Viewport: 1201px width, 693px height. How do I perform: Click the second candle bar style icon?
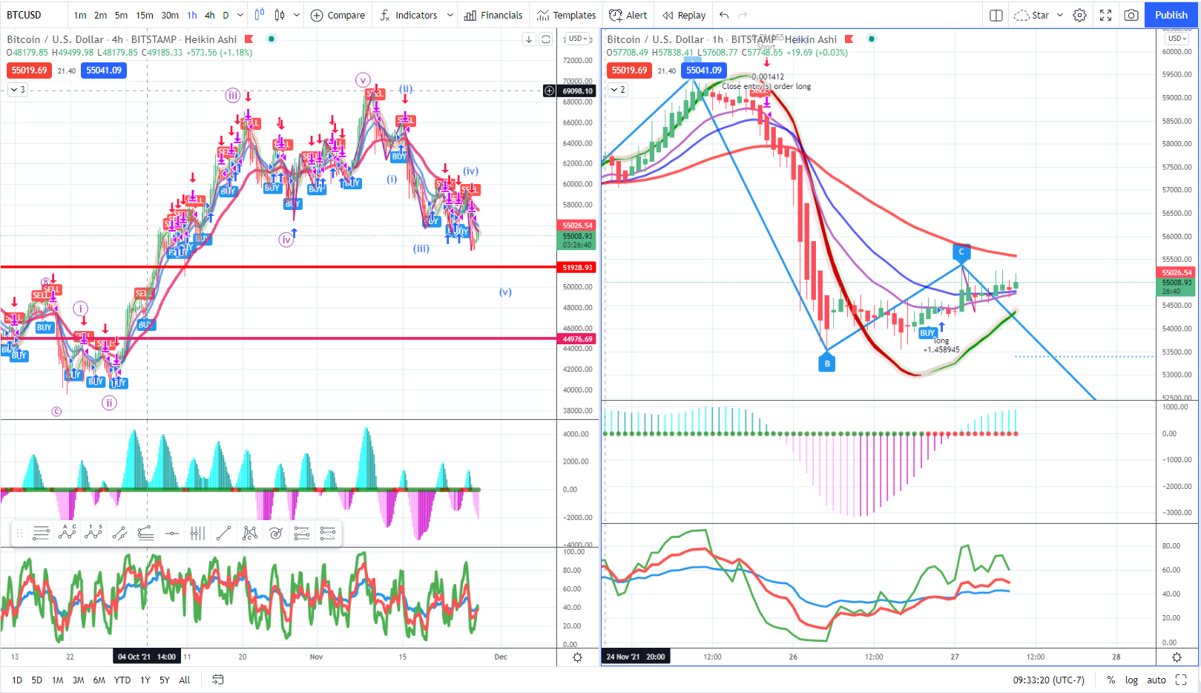point(280,15)
